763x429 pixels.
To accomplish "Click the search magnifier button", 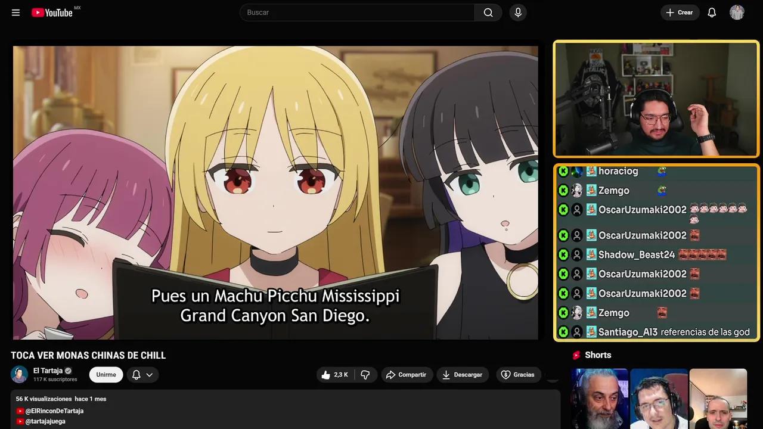I will (488, 13).
